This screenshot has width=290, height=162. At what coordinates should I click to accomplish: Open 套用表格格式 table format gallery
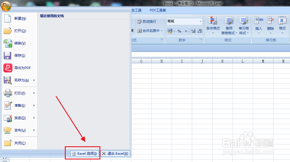[229, 25]
